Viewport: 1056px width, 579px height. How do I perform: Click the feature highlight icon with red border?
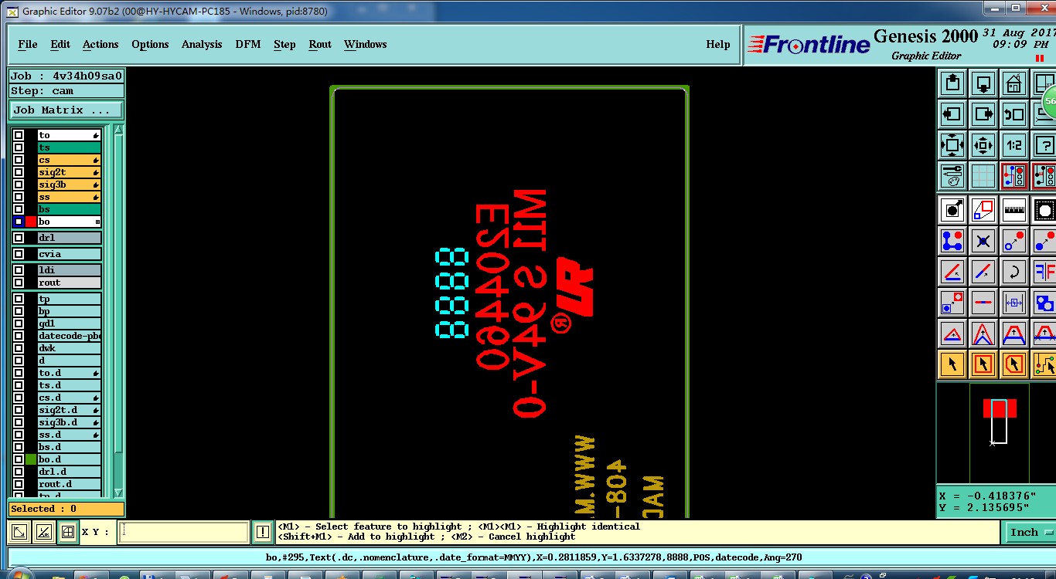1013,176
